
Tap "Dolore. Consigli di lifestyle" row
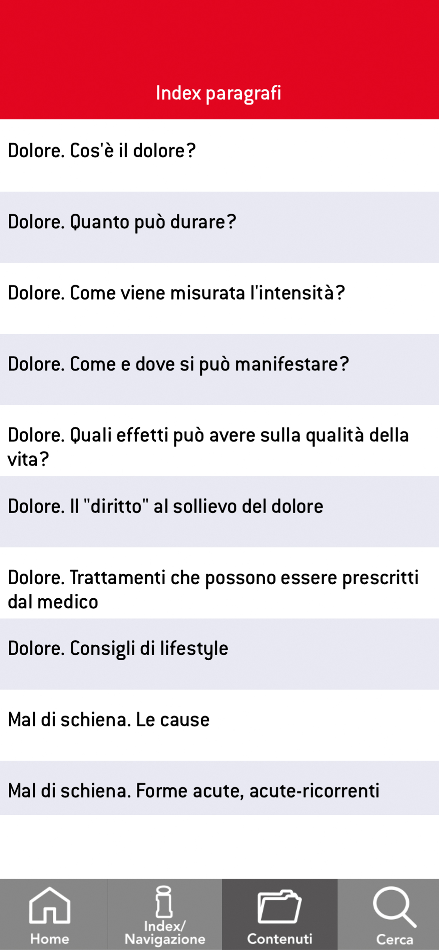[118, 649]
